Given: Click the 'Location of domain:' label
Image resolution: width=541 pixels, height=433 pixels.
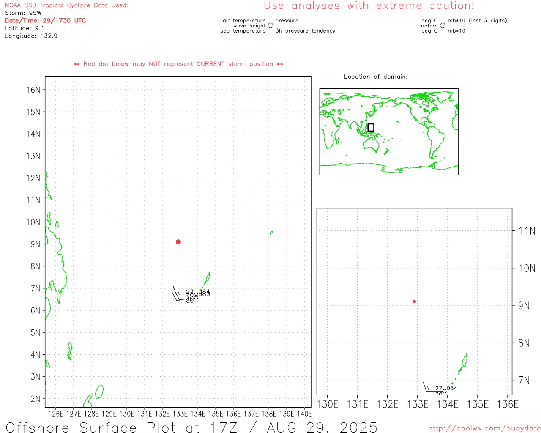Looking at the screenshot, I should click(376, 77).
